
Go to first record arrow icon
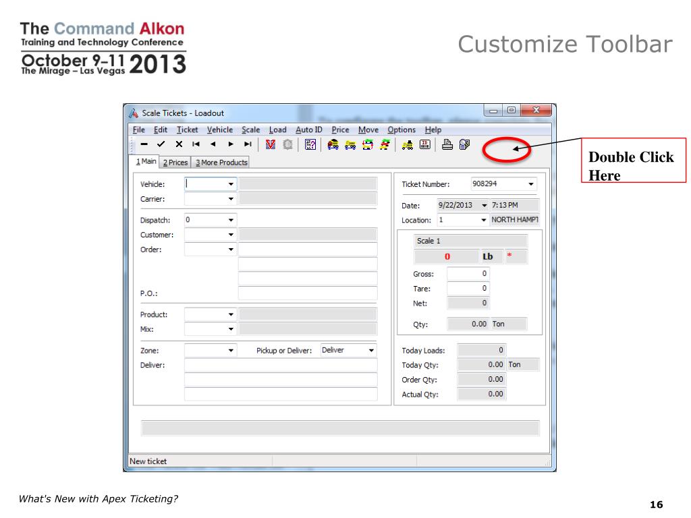pyautogui.click(x=196, y=144)
